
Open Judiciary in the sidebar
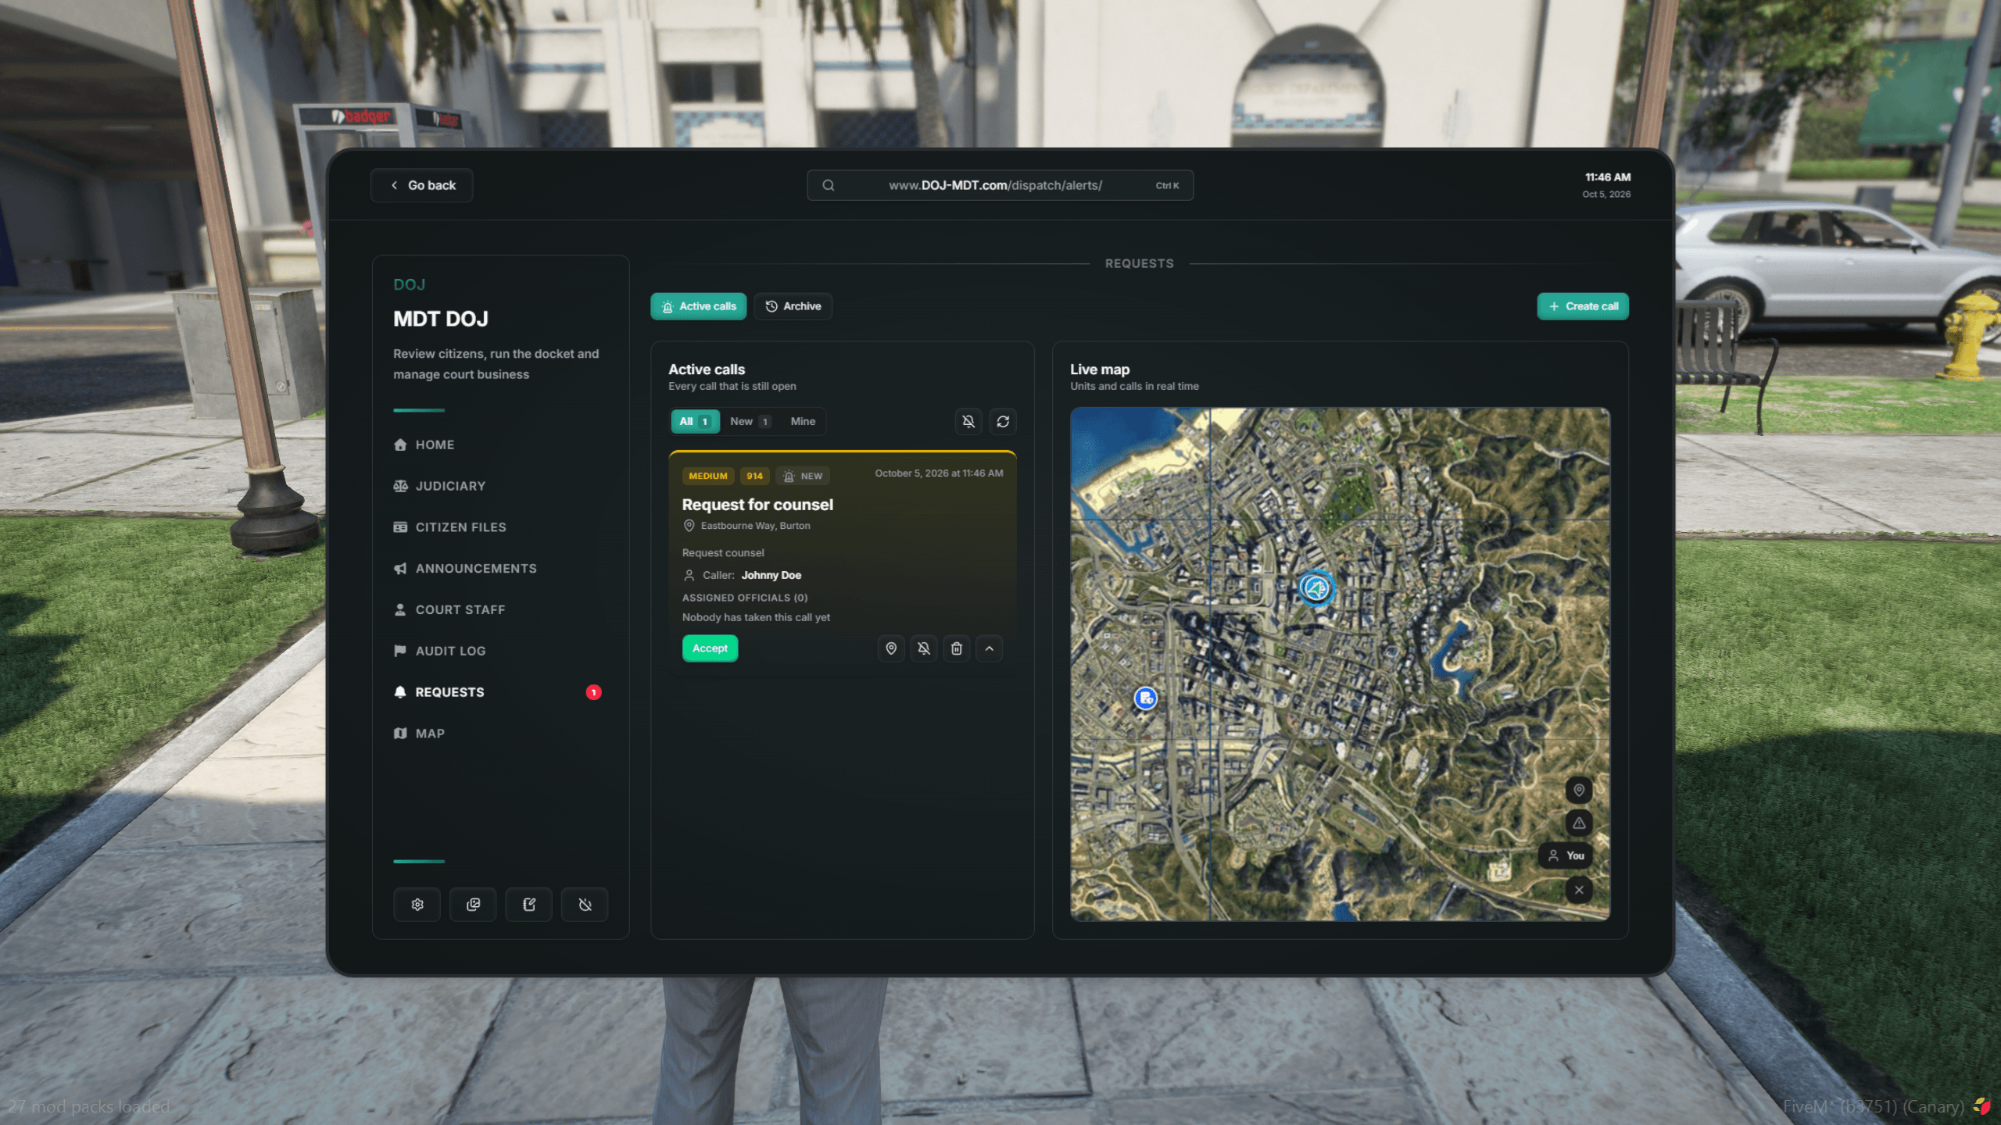(x=439, y=486)
